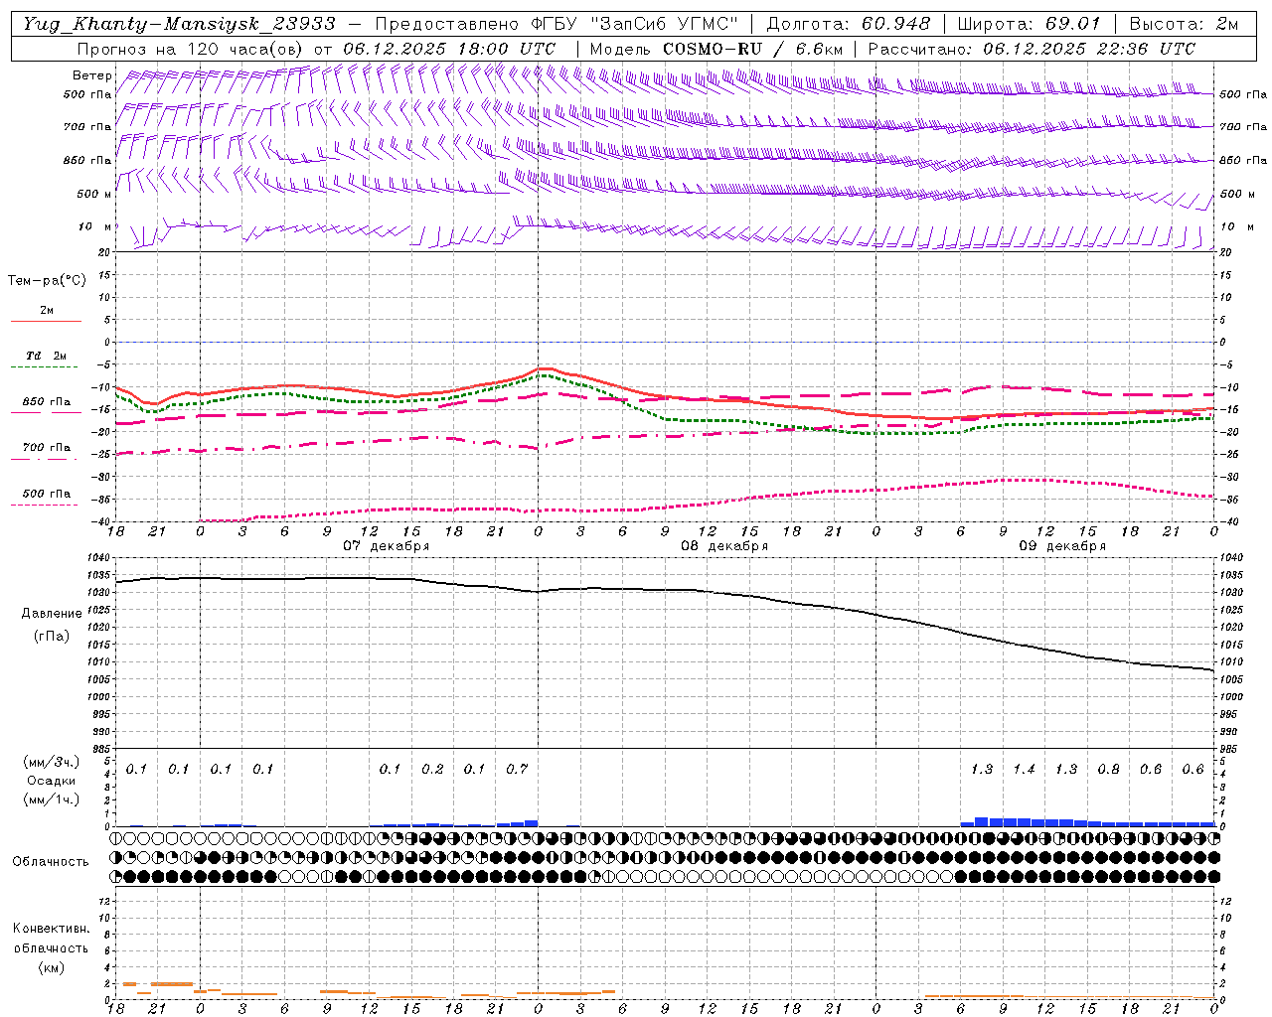The height and width of the screenshot is (1017, 1272).
Task: Click the '500 гПа' temperature legend entry
Action: coord(47,494)
